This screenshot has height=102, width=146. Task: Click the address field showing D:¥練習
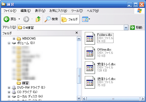[x=70, y=28]
